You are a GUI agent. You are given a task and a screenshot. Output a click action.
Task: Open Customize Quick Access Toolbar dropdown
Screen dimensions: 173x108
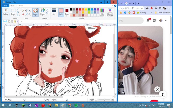21,22
